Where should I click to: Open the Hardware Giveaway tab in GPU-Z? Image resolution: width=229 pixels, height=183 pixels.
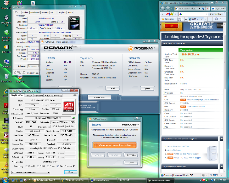(53, 96)
